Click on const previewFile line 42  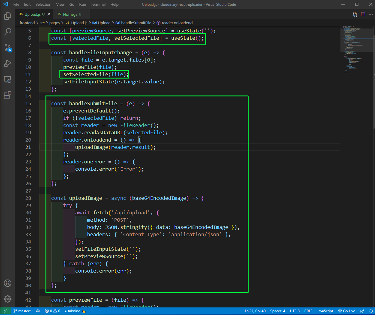click(x=98, y=300)
